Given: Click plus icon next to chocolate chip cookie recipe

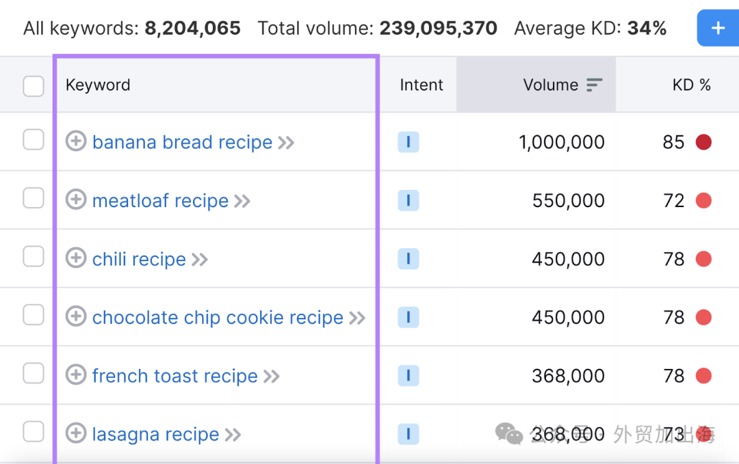Looking at the screenshot, I should (75, 316).
